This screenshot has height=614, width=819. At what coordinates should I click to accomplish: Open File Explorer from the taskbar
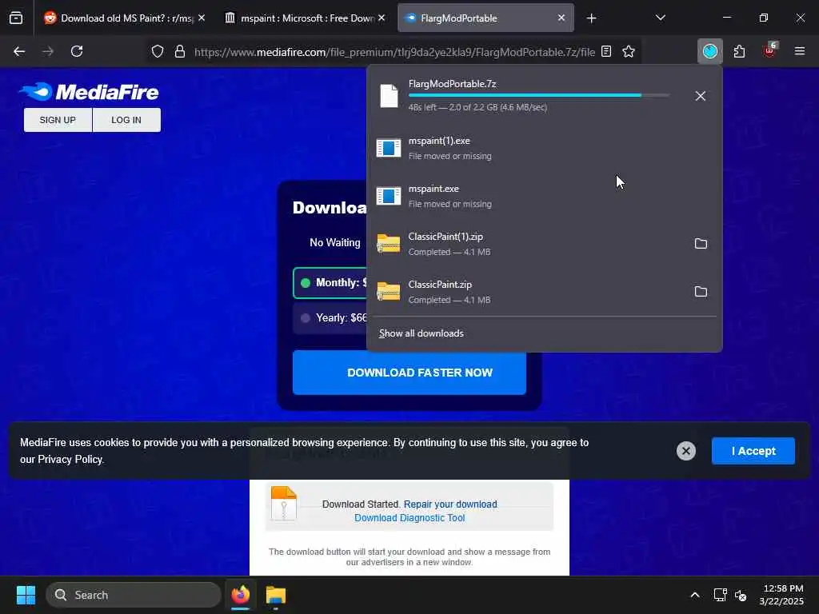pos(276,595)
